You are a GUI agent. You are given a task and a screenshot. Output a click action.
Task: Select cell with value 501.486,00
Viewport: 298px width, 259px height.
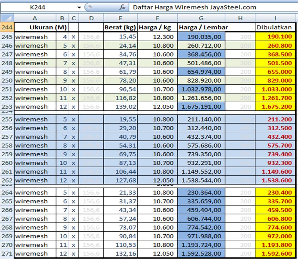pos(201,63)
